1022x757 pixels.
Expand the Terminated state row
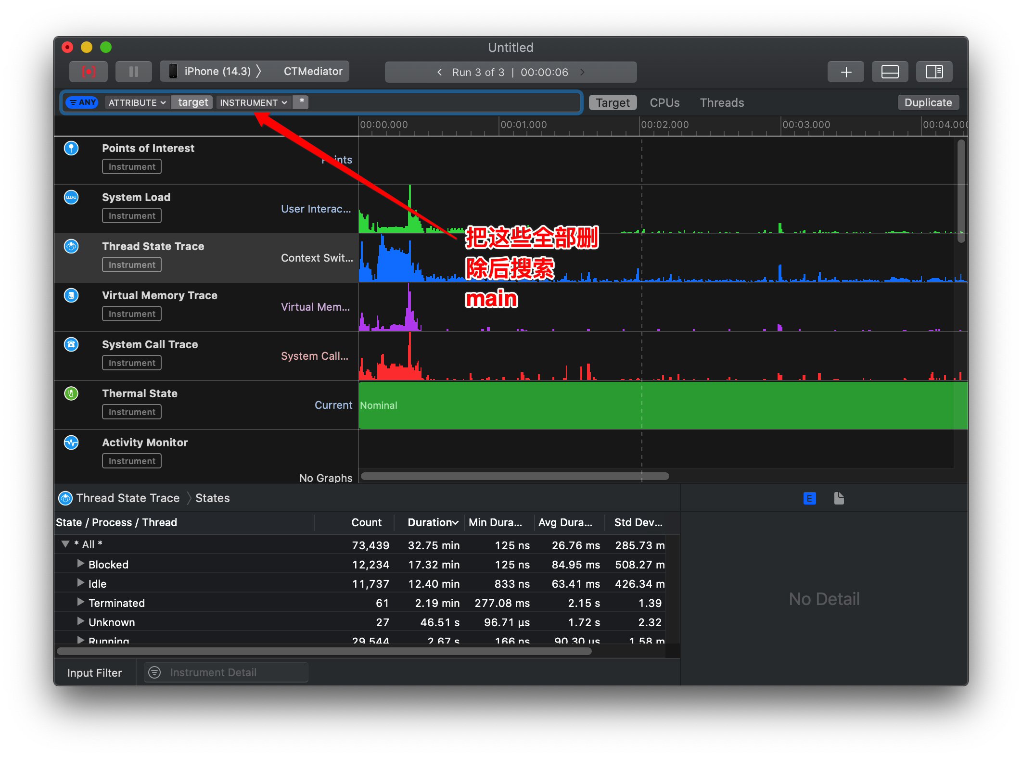coord(81,602)
